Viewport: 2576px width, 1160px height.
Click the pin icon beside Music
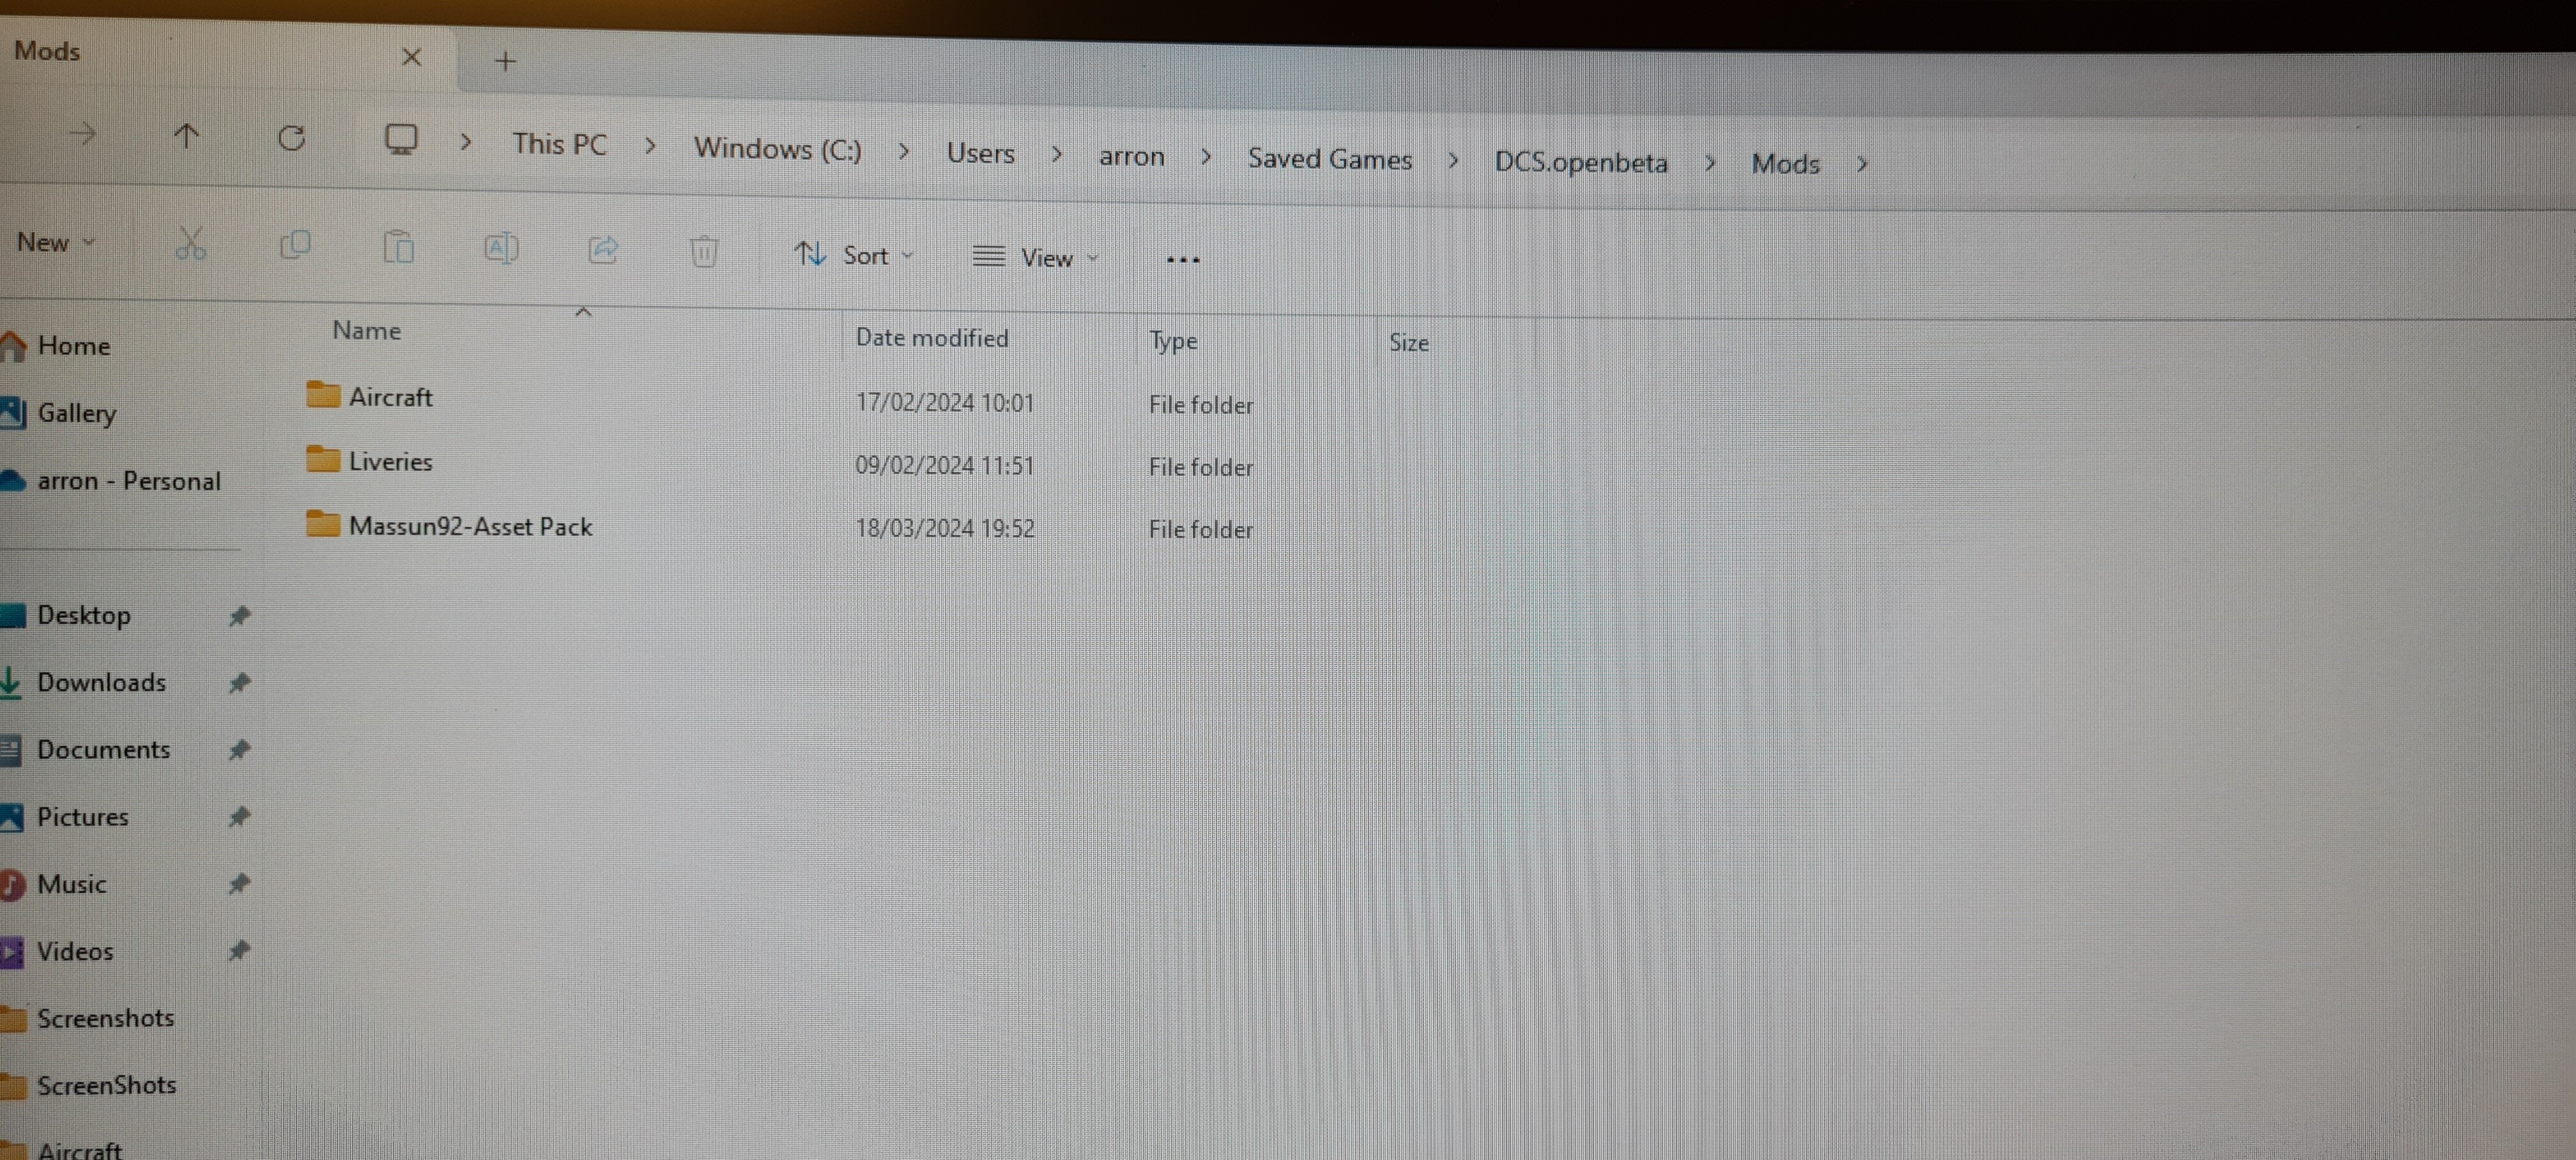(239, 884)
